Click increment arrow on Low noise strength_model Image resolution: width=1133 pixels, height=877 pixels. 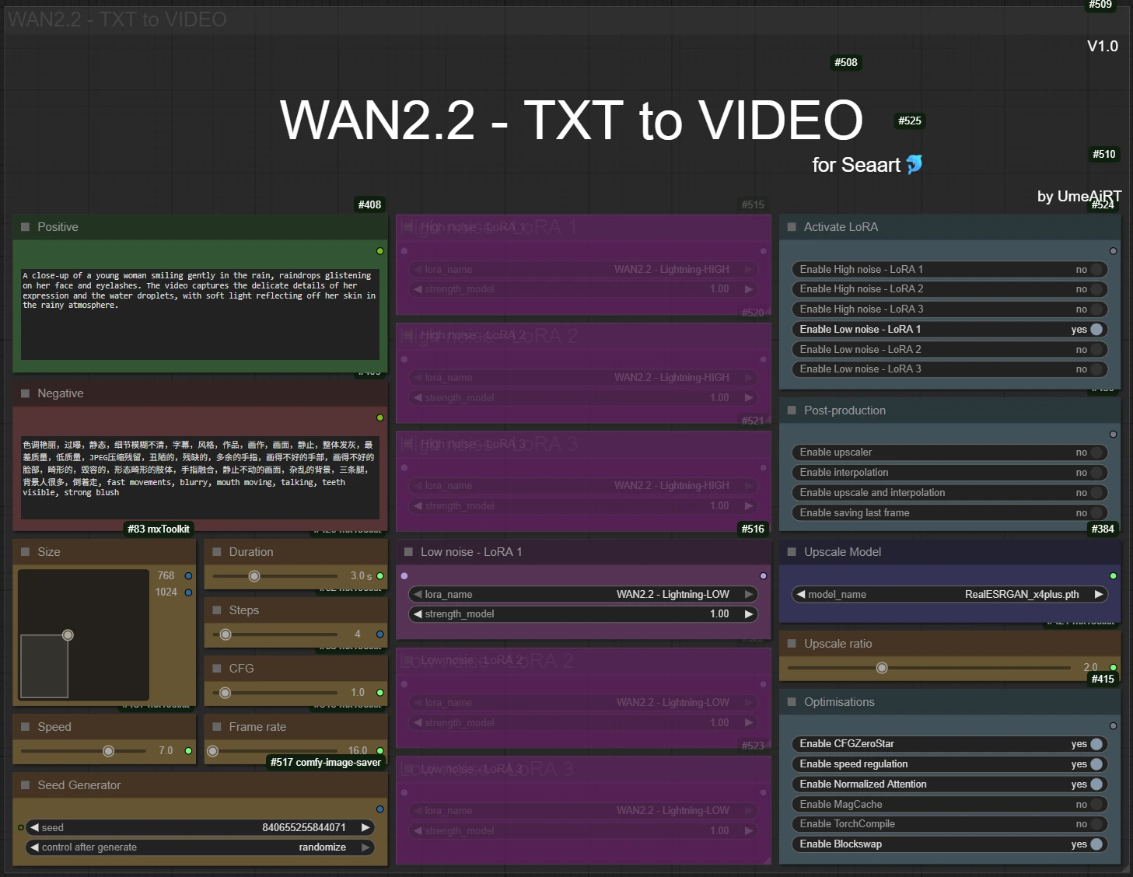coord(749,614)
